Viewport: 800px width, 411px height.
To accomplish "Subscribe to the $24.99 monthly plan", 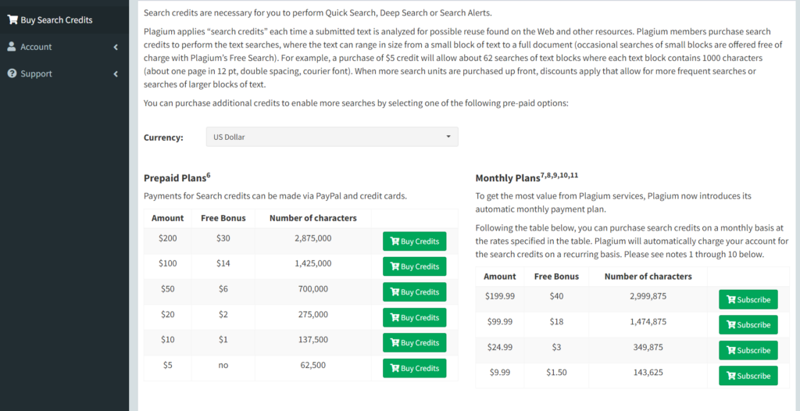I will pyautogui.click(x=748, y=350).
